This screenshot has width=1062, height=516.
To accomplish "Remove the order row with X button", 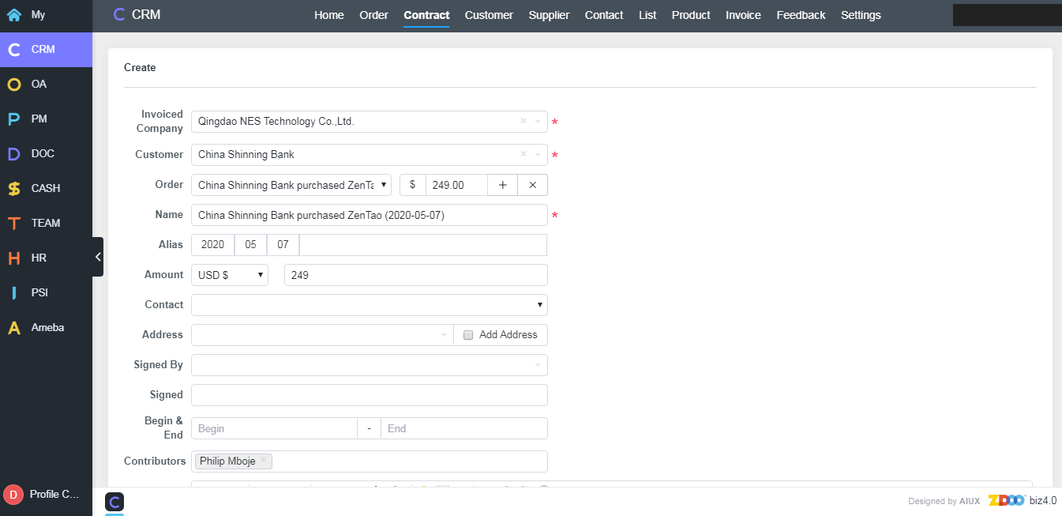I will (532, 185).
